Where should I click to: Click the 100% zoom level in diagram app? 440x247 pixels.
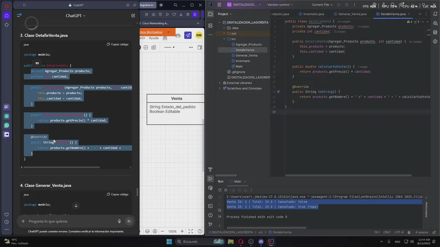click(x=172, y=232)
